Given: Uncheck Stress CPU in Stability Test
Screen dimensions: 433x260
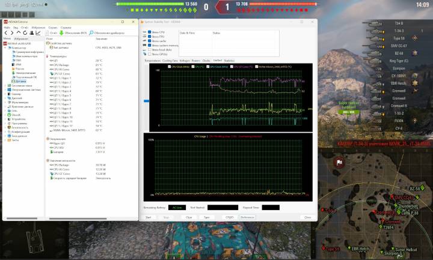Looking at the screenshot, I should click(x=149, y=32).
